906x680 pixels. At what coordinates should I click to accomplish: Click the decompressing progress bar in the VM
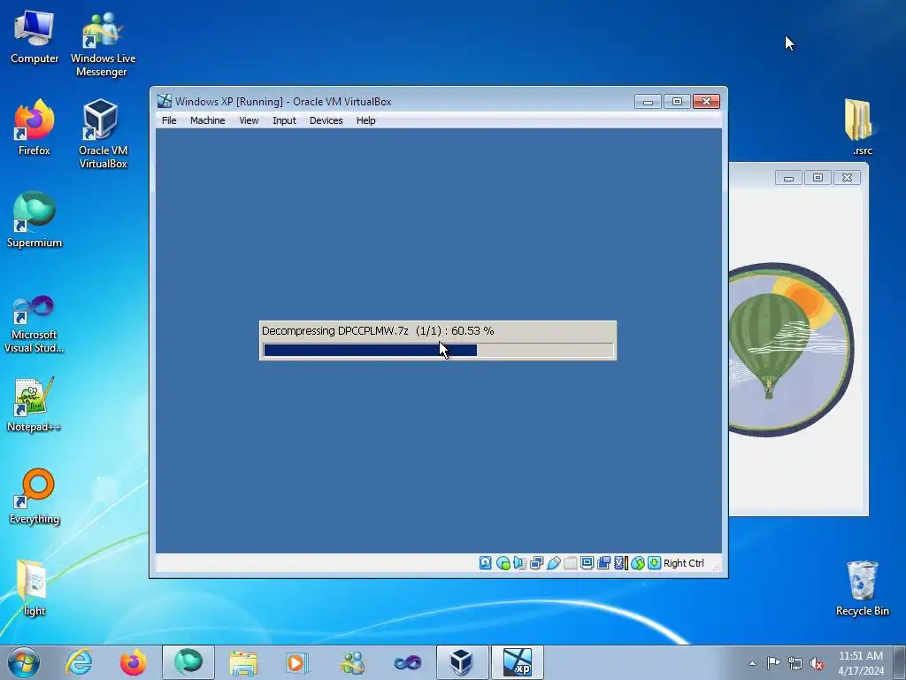438,350
